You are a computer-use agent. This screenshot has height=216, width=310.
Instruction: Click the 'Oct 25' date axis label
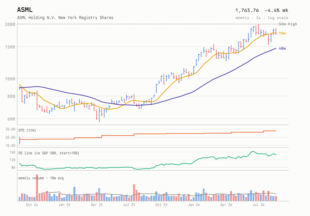[x=161, y=205]
